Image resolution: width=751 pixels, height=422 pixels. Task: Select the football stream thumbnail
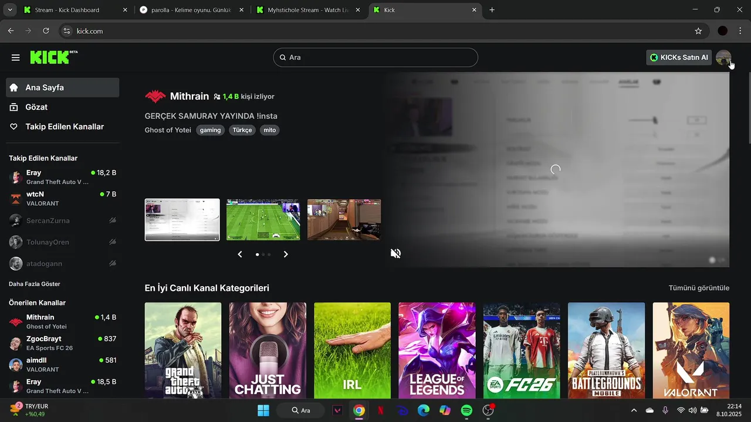pos(263,220)
